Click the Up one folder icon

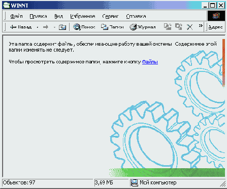[62, 27]
